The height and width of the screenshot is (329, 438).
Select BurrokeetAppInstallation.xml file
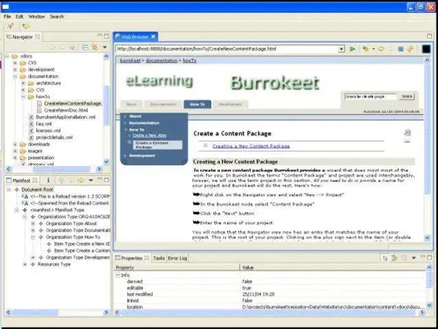coord(66,117)
